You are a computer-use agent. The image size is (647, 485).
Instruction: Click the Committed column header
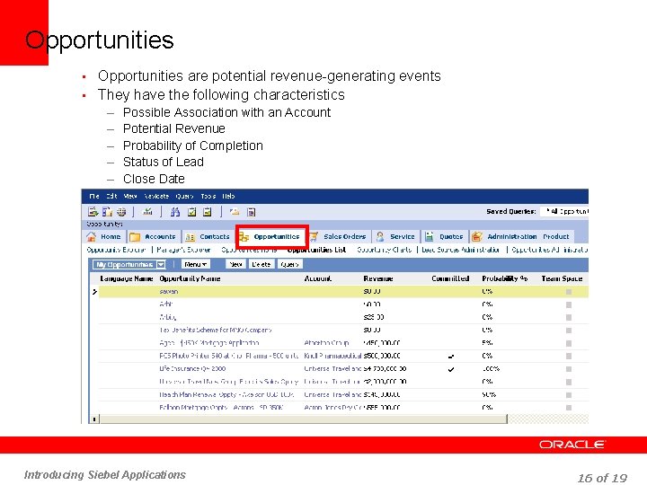450,278
